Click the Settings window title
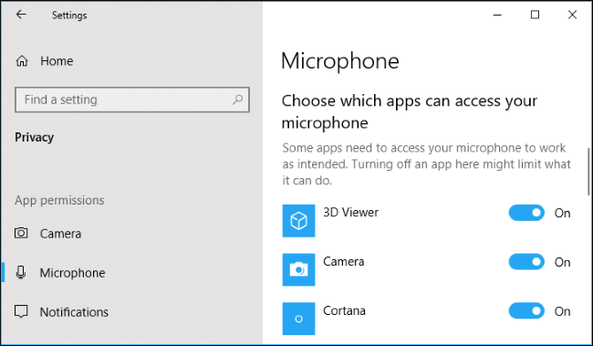The image size is (593, 346). point(69,16)
